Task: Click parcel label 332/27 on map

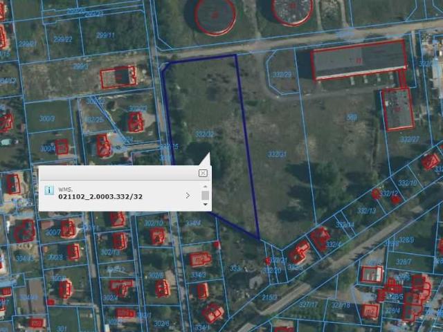Action: click(x=410, y=139)
